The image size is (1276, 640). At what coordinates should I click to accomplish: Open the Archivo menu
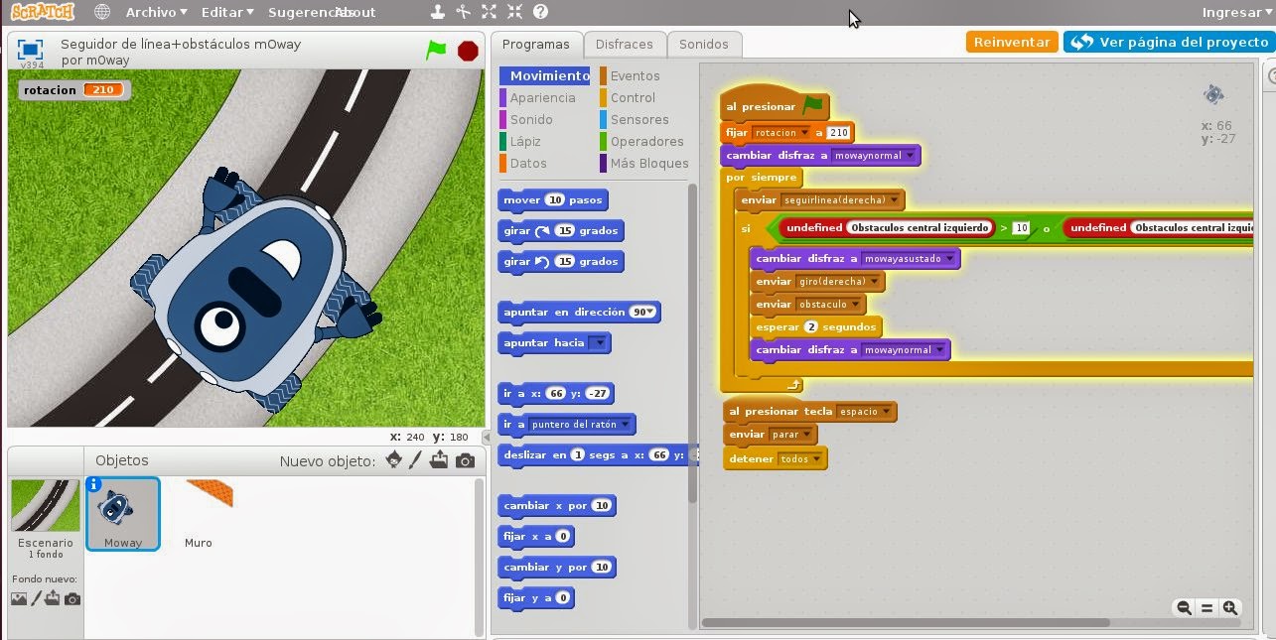click(x=153, y=12)
